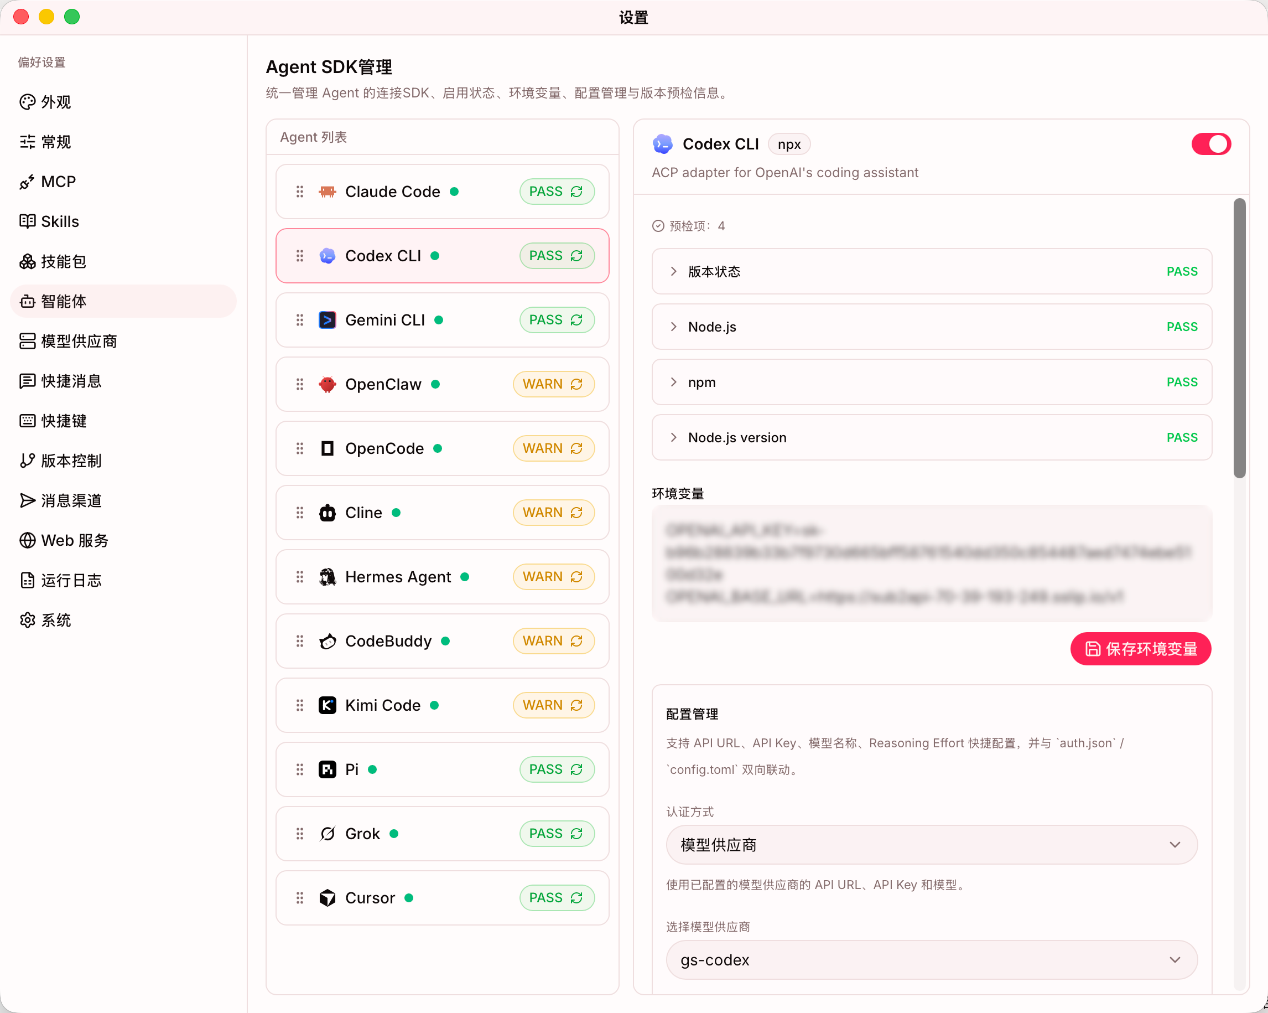Click the CodeBuddy agent icon
The height and width of the screenshot is (1013, 1268).
coord(328,640)
